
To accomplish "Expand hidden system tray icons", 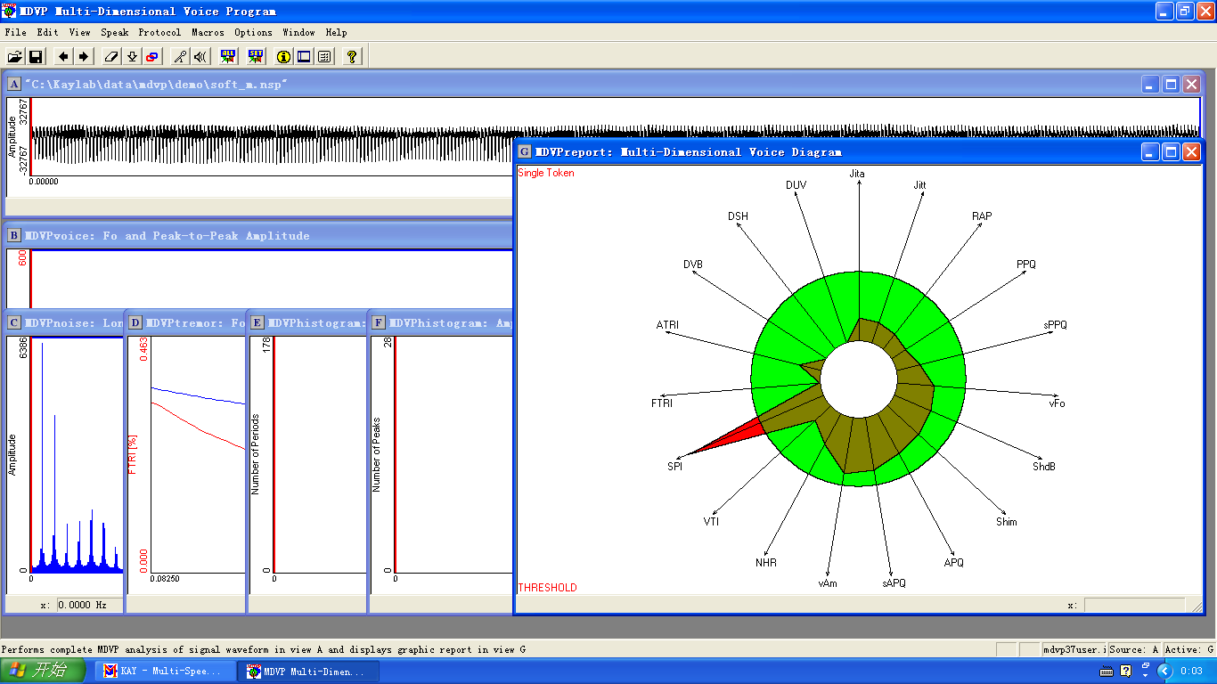I will [x=1164, y=672].
